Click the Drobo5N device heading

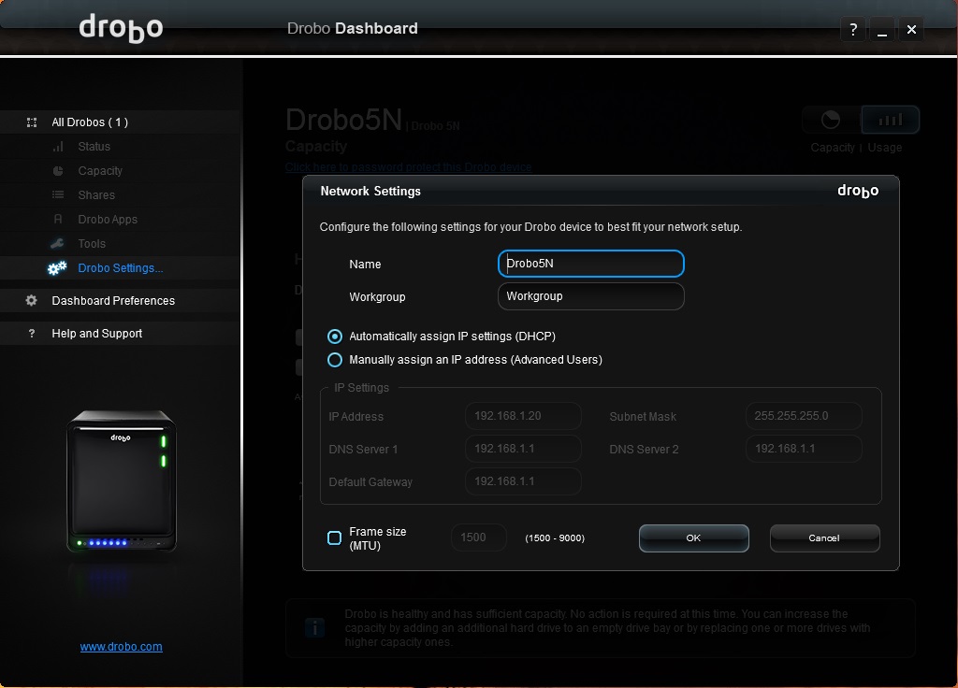point(344,120)
